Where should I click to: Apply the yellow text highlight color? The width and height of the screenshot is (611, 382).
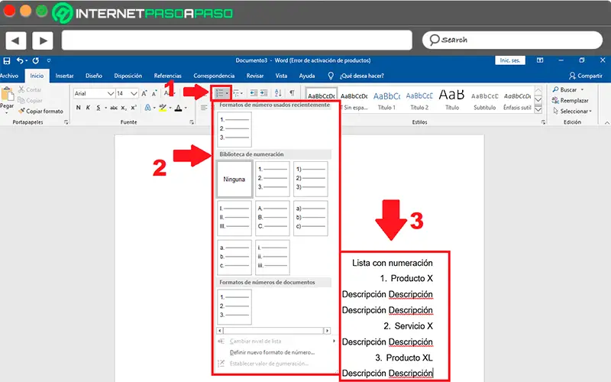[x=163, y=108]
